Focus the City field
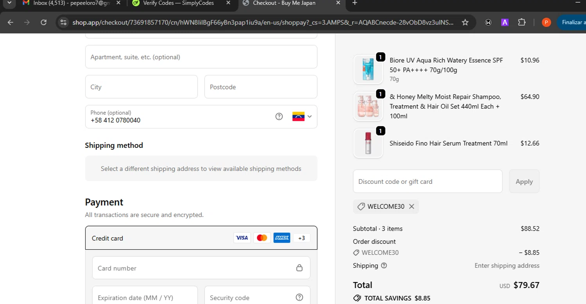 pyautogui.click(x=141, y=87)
